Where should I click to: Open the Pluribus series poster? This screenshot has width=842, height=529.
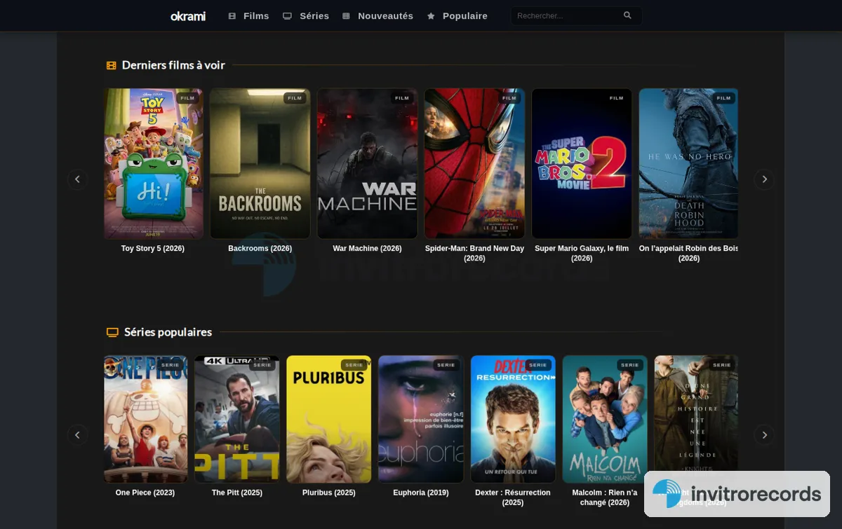[x=329, y=419]
